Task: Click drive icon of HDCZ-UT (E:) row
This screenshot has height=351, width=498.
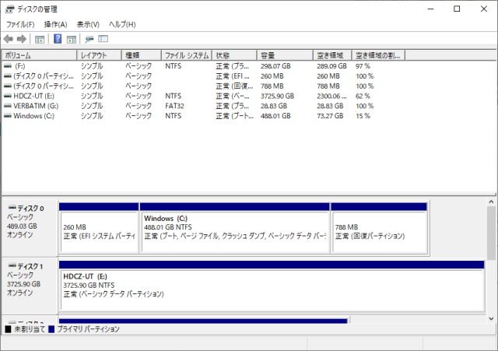Action: (8, 96)
